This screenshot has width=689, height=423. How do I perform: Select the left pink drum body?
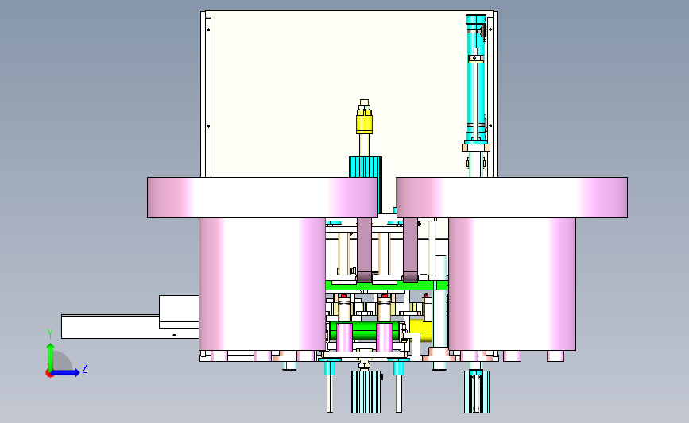262,284
